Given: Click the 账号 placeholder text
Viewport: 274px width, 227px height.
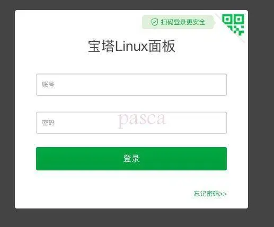Looking at the screenshot, I should pyautogui.click(x=48, y=85).
